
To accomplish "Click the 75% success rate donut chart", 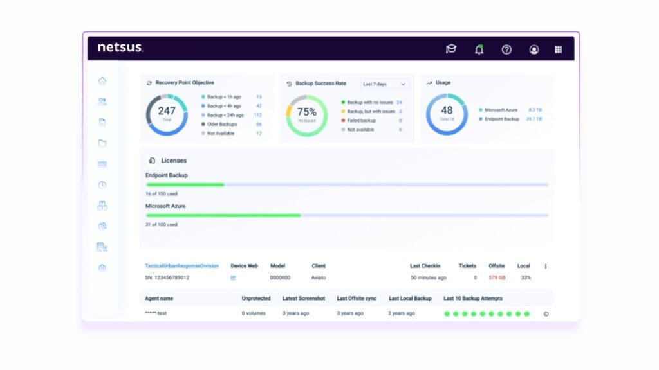I will [x=307, y=116].
